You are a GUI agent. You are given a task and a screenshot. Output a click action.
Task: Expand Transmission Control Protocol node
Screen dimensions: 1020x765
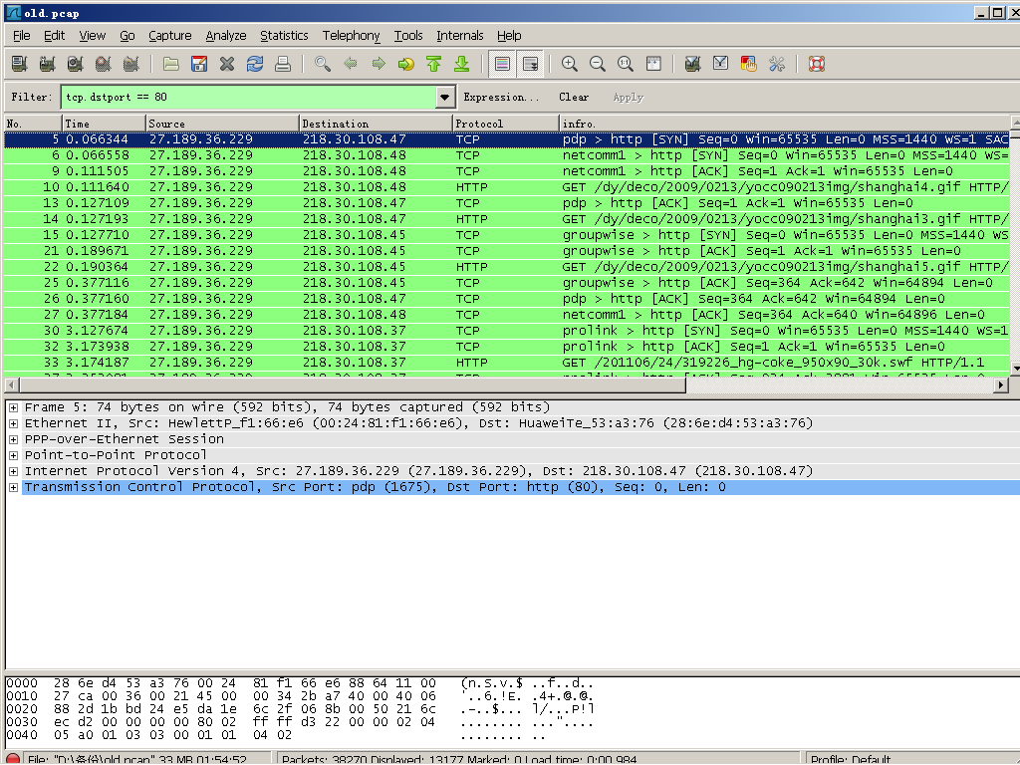pyautogui.click(x=13, y=487)
